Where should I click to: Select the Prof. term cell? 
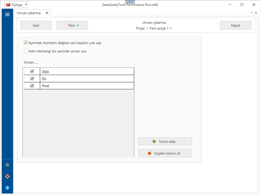(87, 86)
